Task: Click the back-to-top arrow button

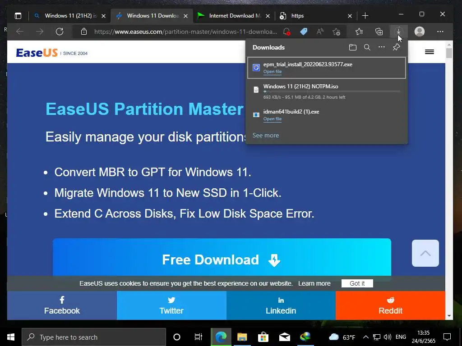Action: coord(425,253)
